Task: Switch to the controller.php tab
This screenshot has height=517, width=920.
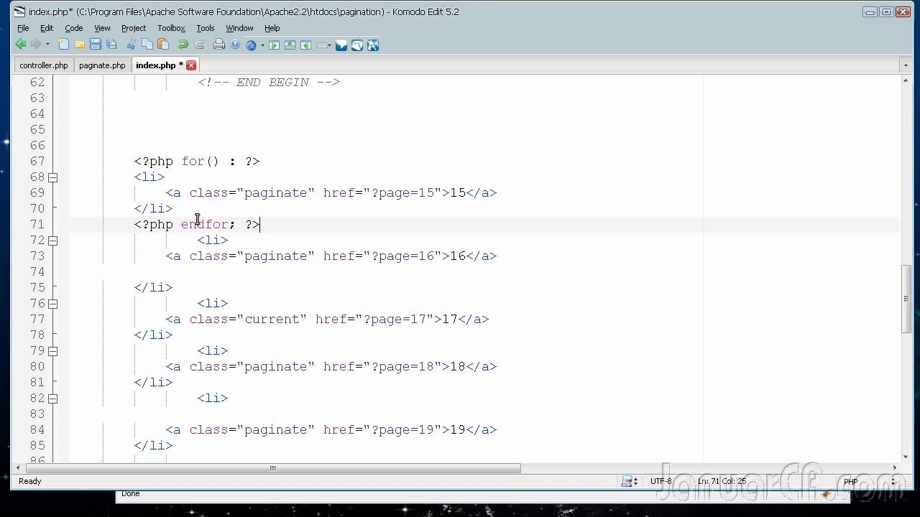Action: (44, 65)
